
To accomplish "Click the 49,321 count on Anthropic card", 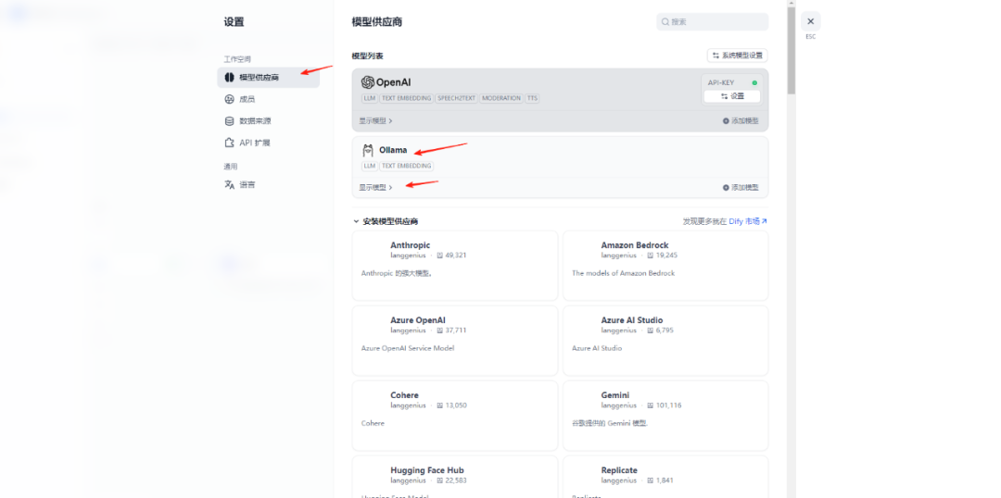I will point(456,255).
